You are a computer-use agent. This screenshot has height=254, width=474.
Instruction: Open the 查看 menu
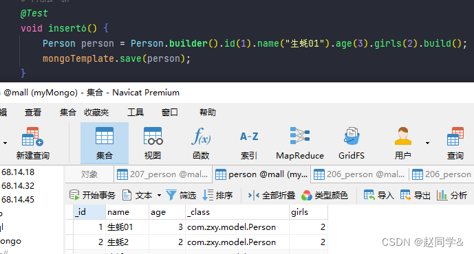33,112
